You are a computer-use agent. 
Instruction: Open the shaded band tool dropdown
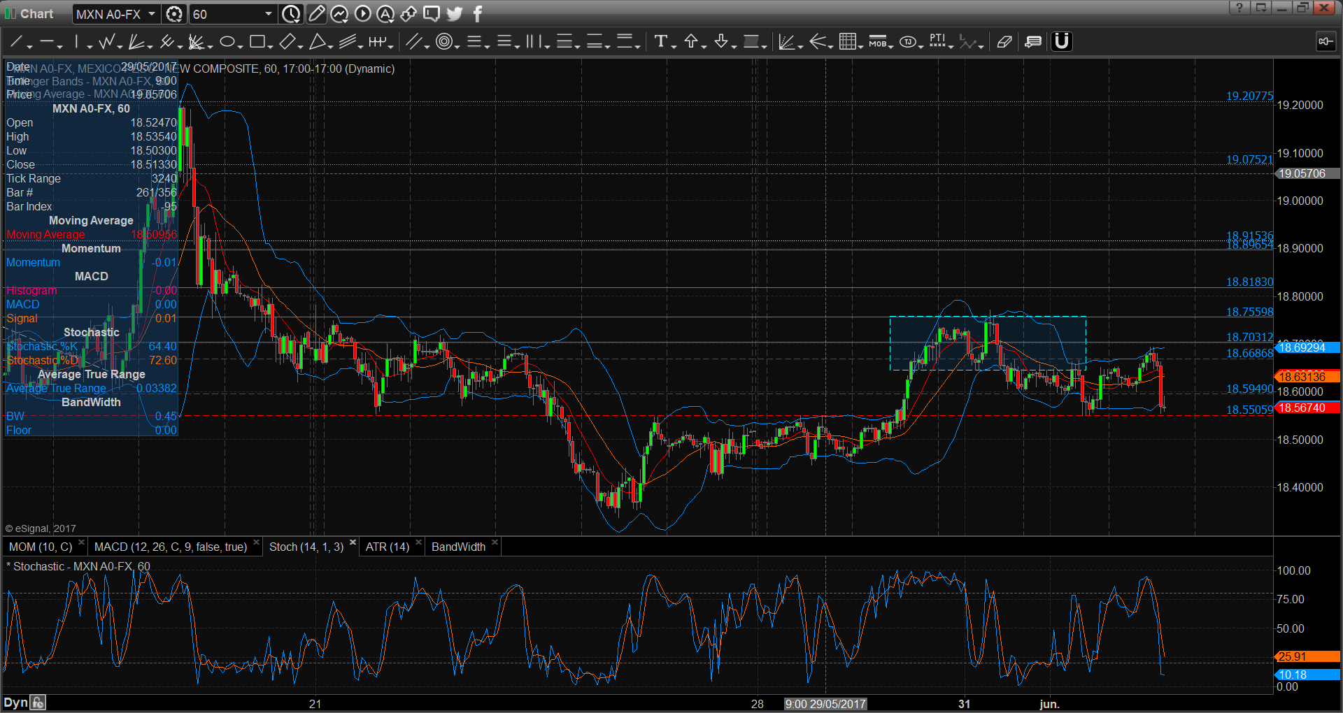point(764,46)
